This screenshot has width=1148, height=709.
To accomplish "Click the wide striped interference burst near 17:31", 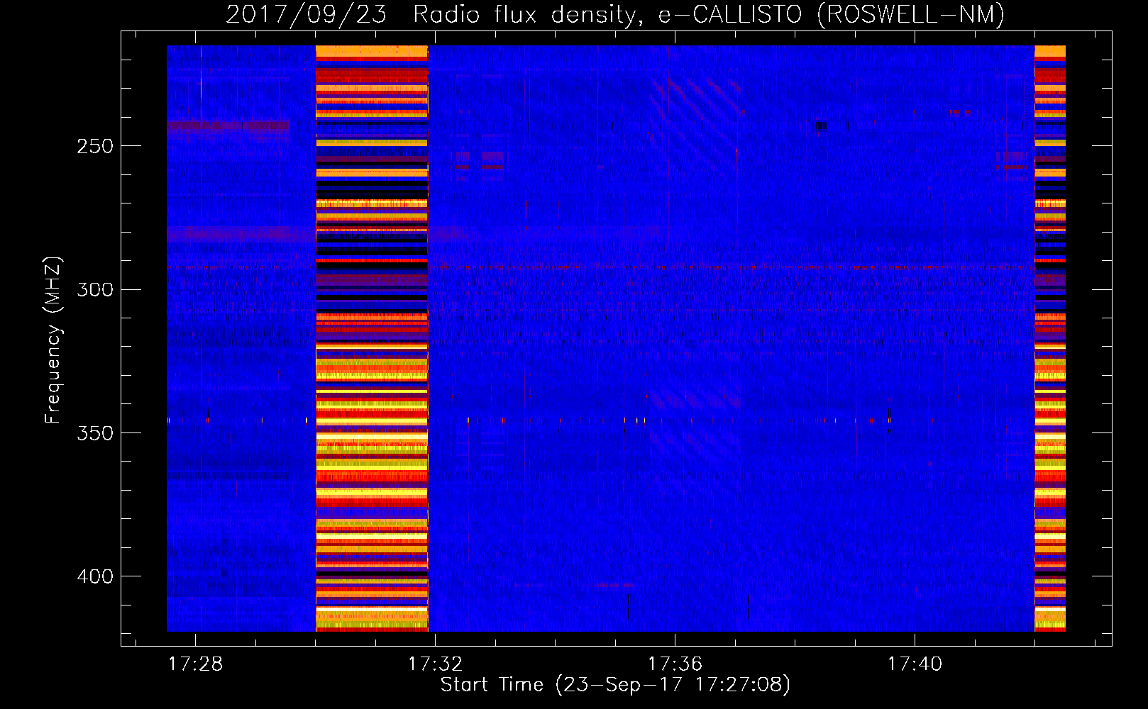I will (372, 338).
